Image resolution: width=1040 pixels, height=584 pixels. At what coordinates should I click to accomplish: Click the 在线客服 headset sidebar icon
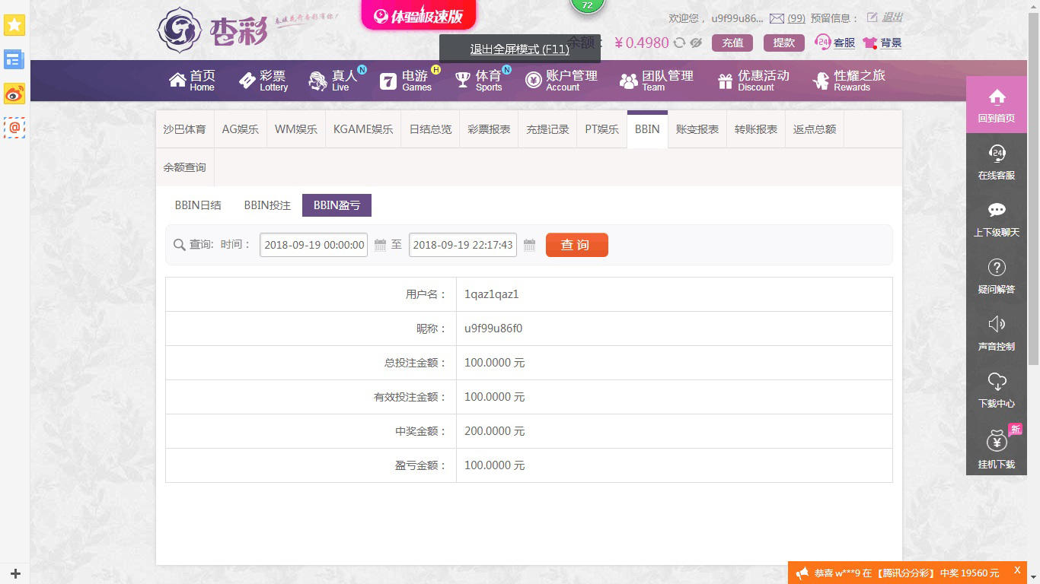(x=997, y=154)
